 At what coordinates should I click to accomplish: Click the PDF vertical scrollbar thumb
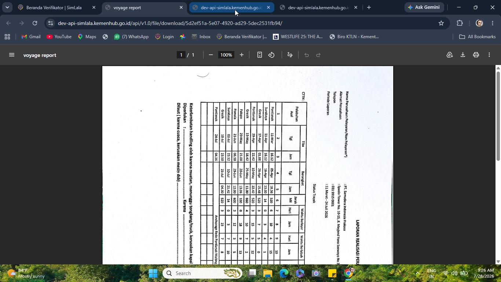498,116
